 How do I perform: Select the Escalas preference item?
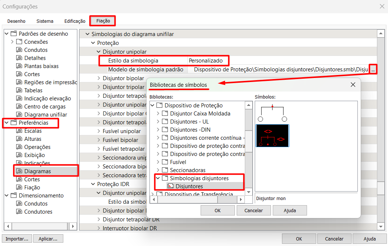pyautogui.click(x=33, y=131)
